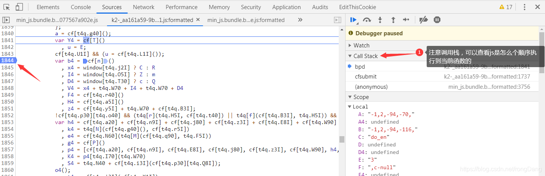Click line number 1857 in the gutter
Screen dimensions: 545x176
click(x=8, y=149)
